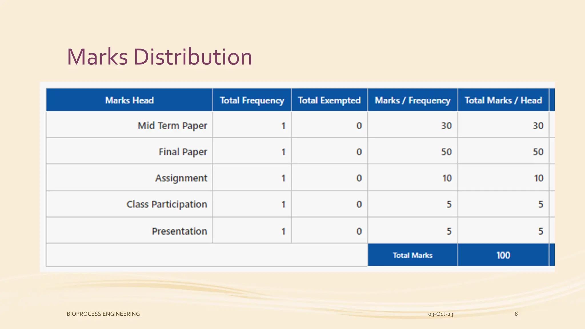This screenshot has width=585, height=329.
Task: Select the 'Marks / Frequency' column header
Action: 412,100
